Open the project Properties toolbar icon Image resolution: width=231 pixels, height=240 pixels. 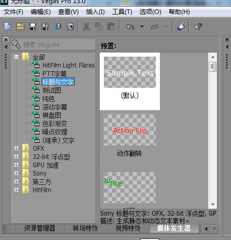tap(71, 26)
